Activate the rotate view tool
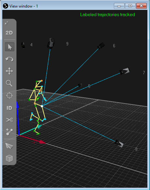Viewport: 150px width, 190px height. (9, 59)
